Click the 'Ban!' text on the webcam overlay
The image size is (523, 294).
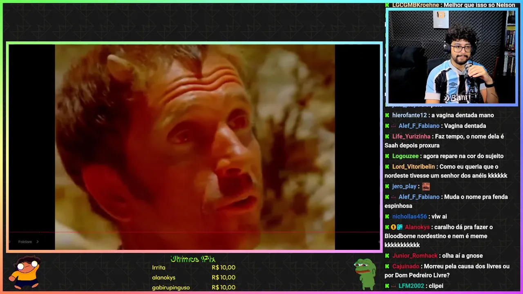[x=457, y=98]
